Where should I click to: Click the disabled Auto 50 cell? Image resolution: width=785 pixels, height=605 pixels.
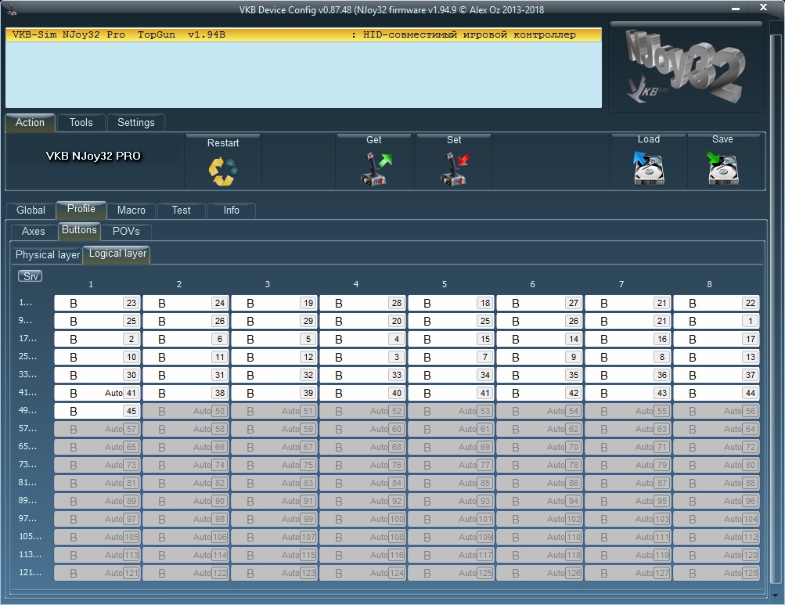click(185, 411)
